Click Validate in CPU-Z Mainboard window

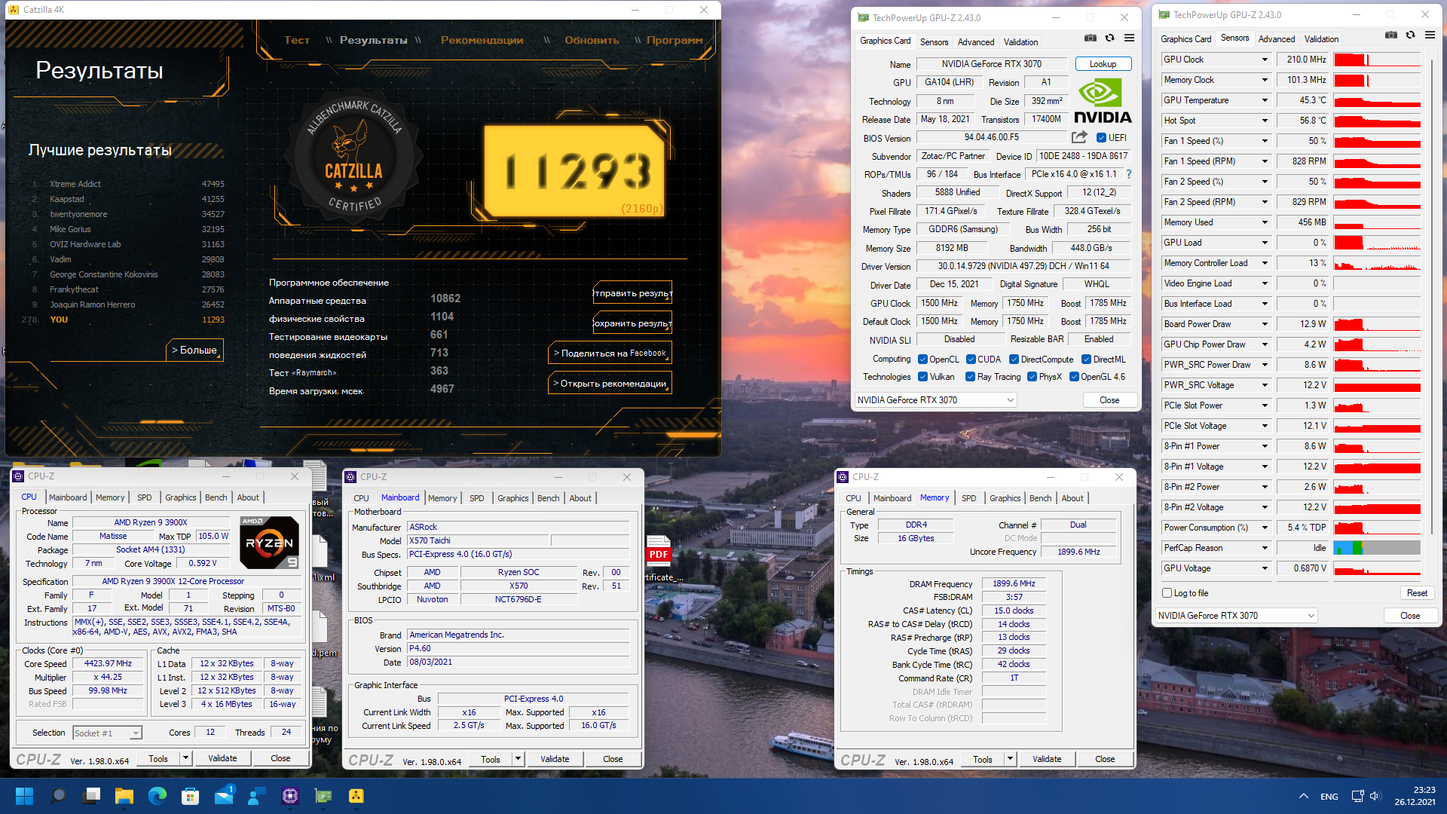coord(555,759)
